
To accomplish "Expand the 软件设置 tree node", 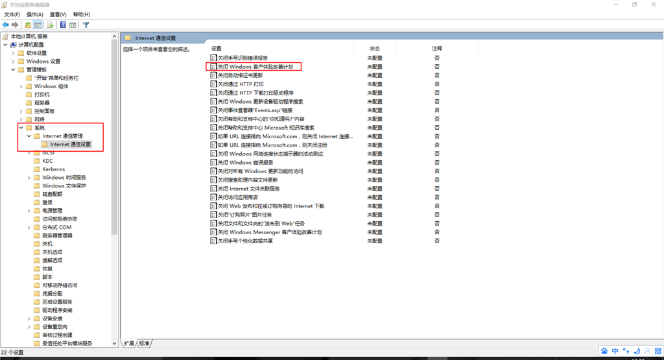I will (13, 53).
